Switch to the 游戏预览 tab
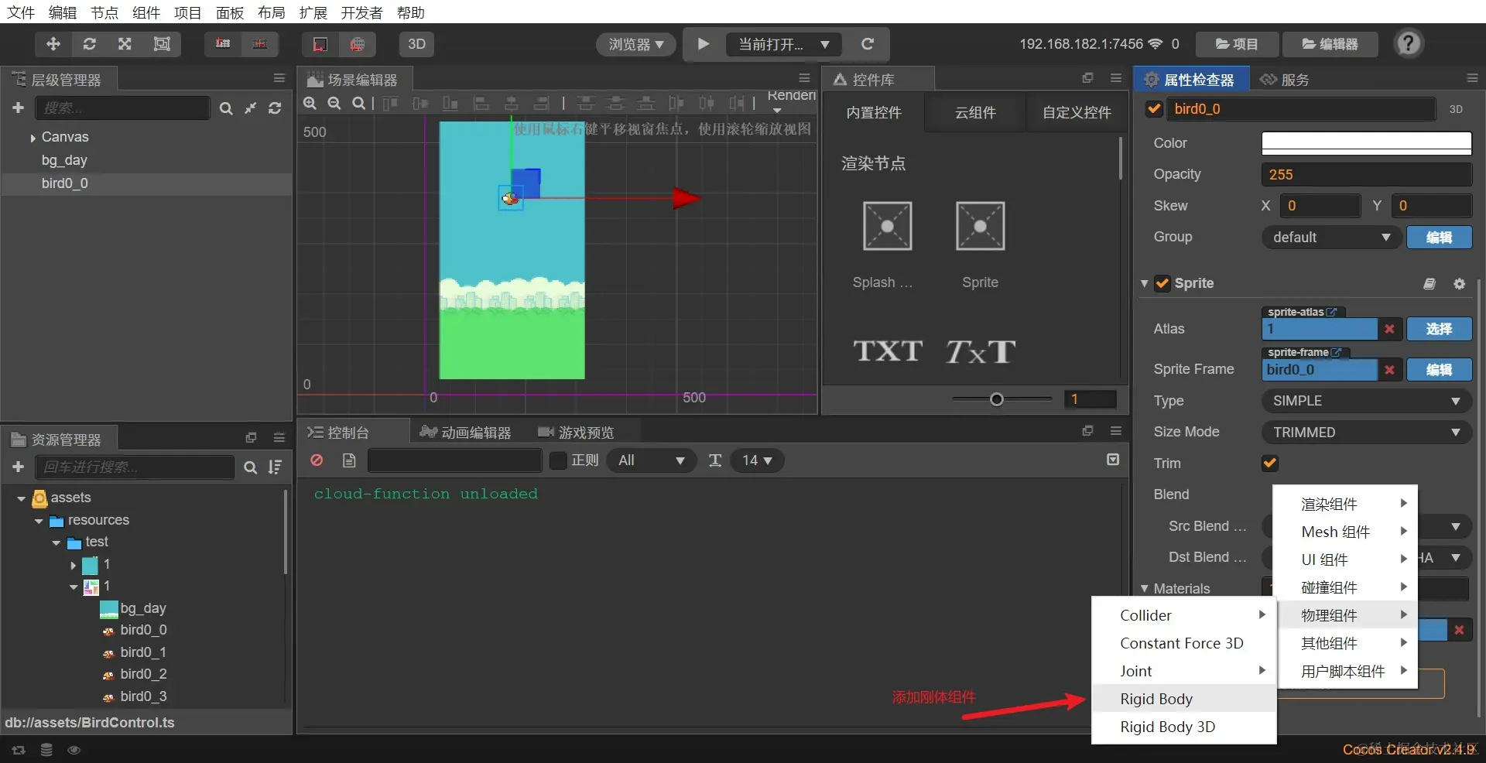 (x=576, y=433)
